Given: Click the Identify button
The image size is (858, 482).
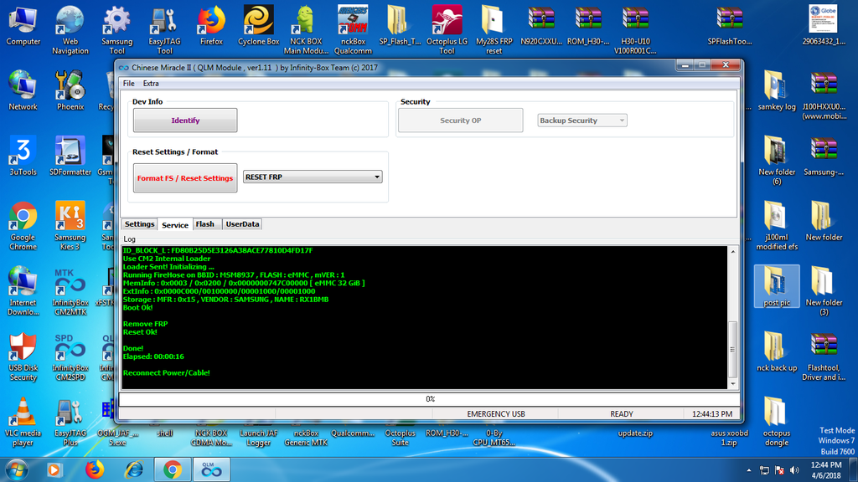Looking at the screenshot, I should 185,120.
